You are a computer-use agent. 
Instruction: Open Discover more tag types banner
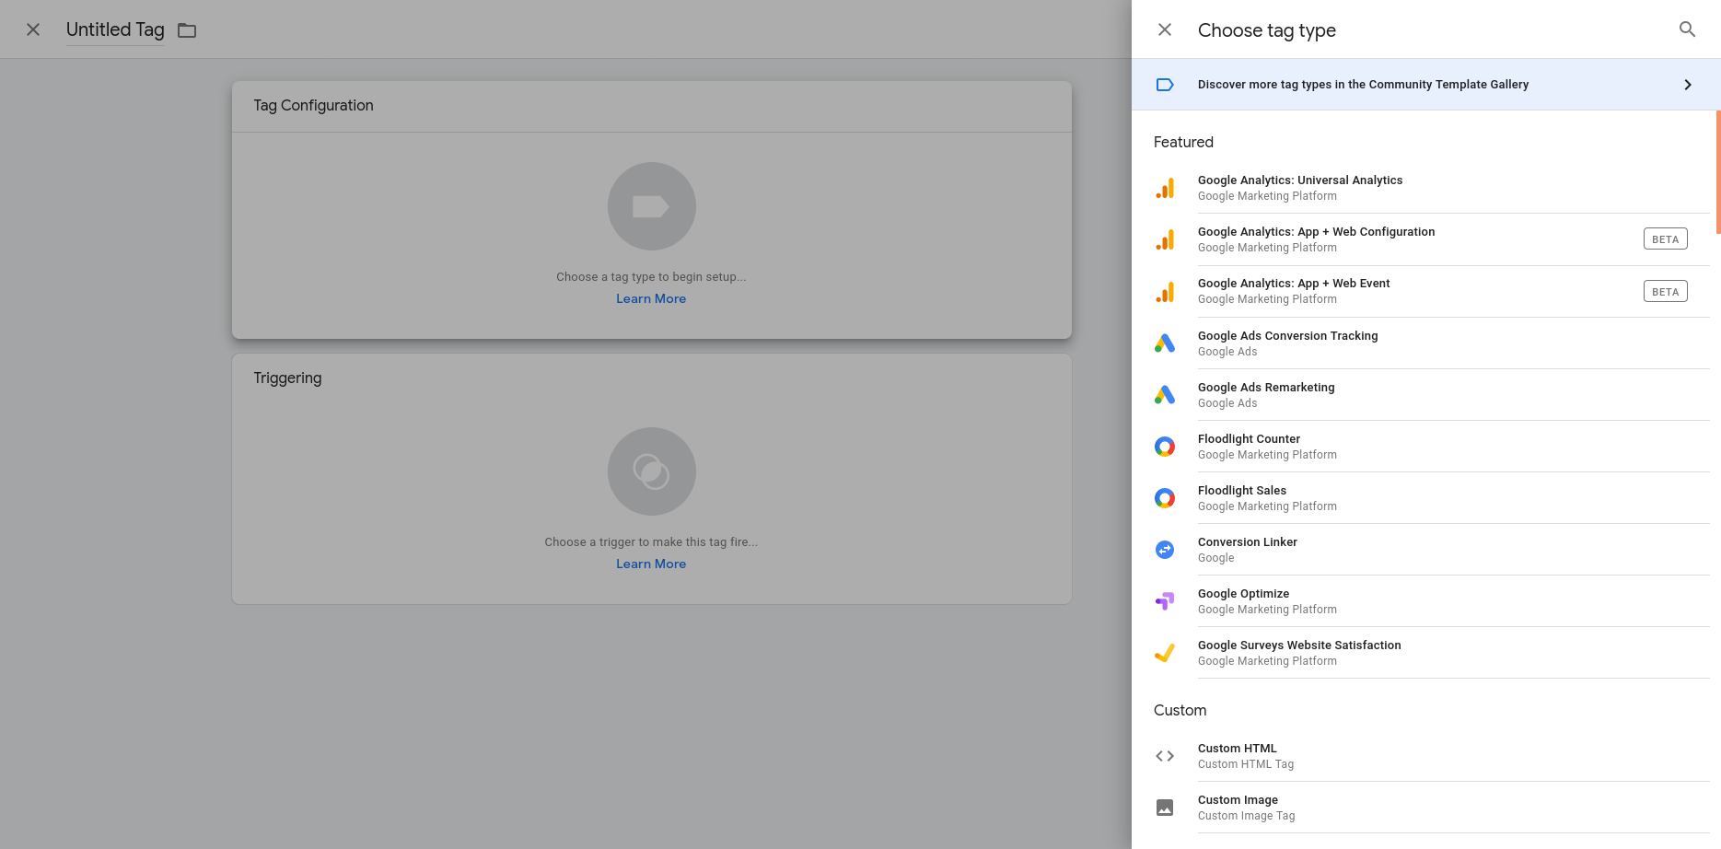click(x=1363, y=85)
